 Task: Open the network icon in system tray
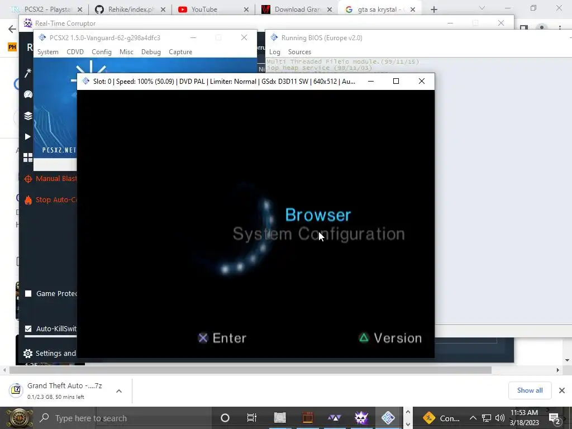(x=487, y=418)
